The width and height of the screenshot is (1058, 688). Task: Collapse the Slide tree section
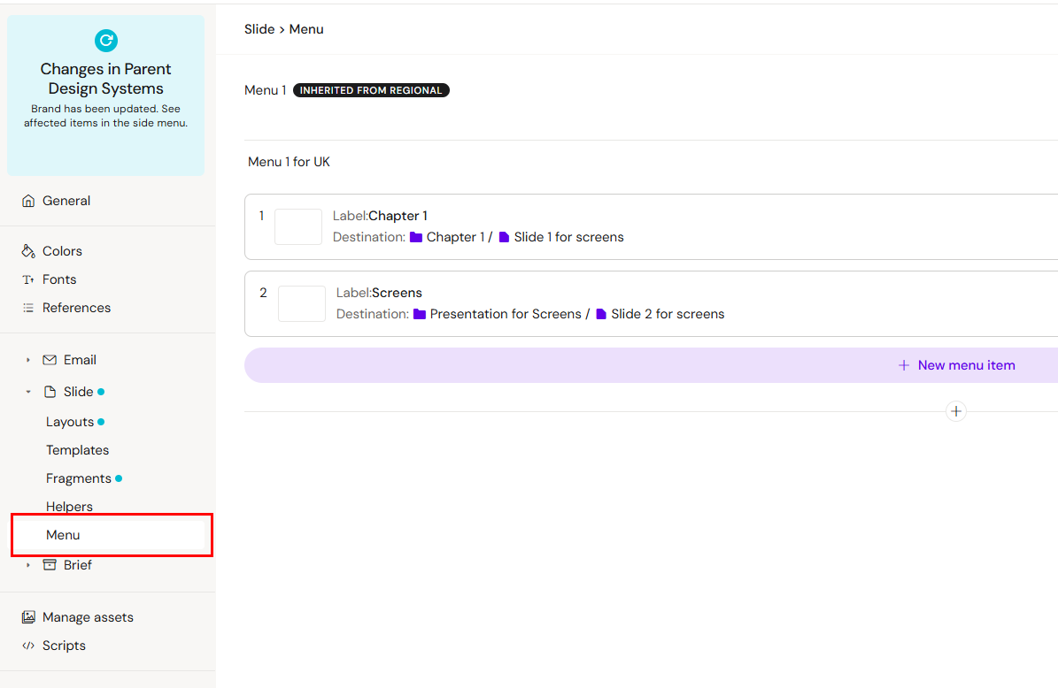pyautogui.click(x=28, y=392)
